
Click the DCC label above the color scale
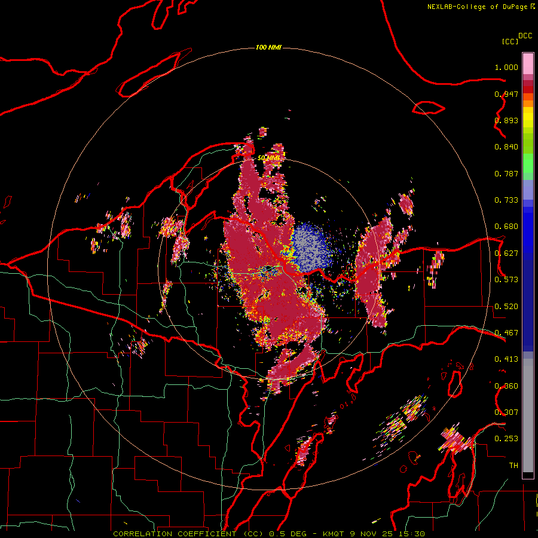coord(525,36)
